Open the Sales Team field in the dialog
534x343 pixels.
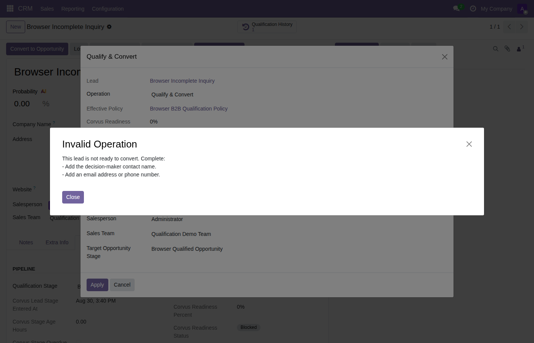click(298, 234)
